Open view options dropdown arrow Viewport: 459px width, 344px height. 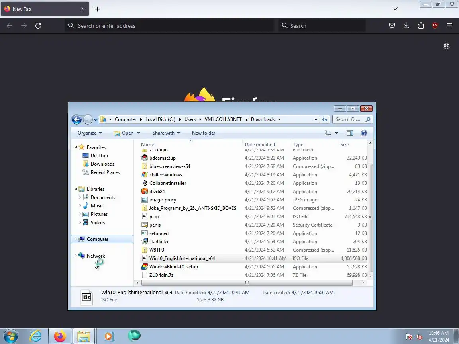pos(336,133)
